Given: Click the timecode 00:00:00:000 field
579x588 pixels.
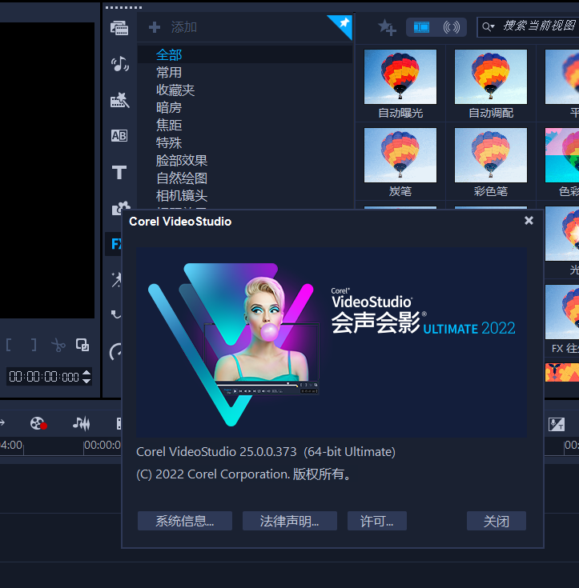Looking at the screenshot, I should coord(44,377).
